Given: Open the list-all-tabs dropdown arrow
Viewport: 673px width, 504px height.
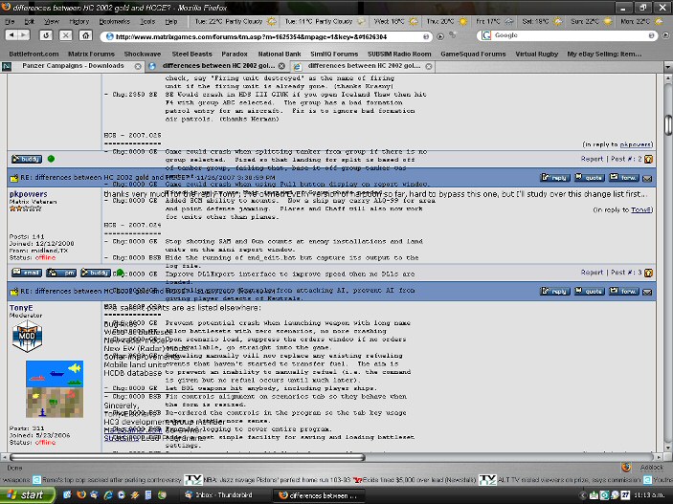Looking at the screenshot, I should [x=668, y=67].
